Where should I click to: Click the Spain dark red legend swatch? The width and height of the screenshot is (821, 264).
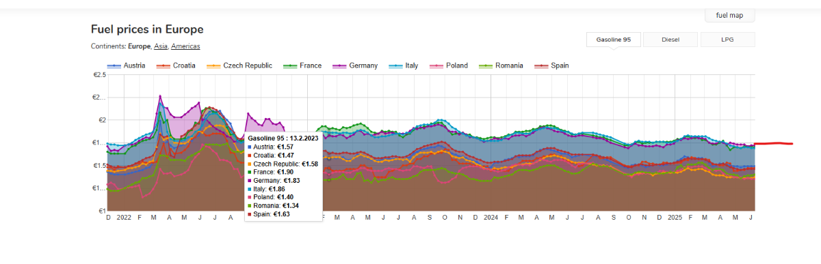[541, 66]
